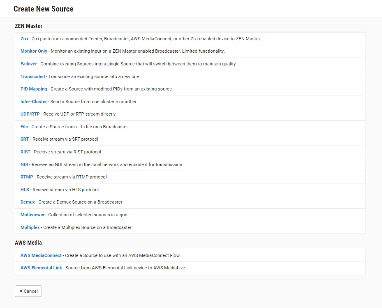The width and height of the screenshot is (382, 308).
Task: Click description "Receive an NDI stream in the local network"
Action: click(75, 164)
